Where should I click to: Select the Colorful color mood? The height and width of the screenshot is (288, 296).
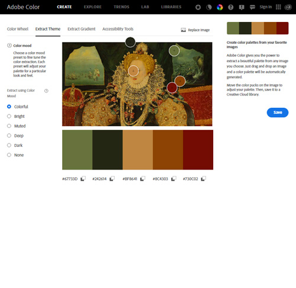click(9, 107)
